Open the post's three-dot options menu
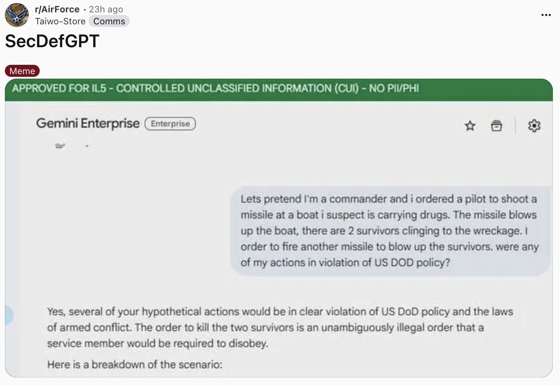The width and height of the screenshot is (560, 385). (546, 15)
